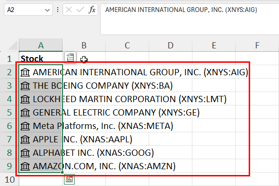Click the stock icon for American International Group
The width and height of the screenshot is (279, 186).
point(25,72)
